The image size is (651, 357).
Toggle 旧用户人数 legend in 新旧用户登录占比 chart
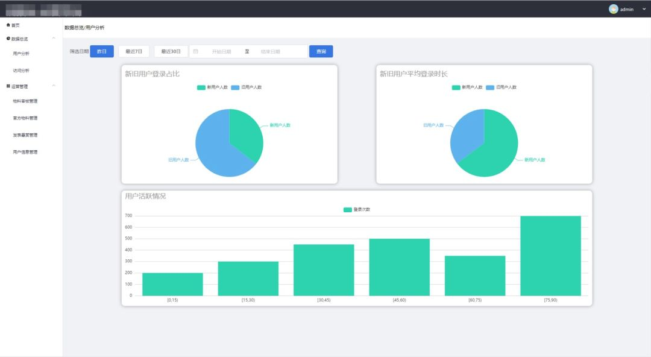tap(246, 87)
